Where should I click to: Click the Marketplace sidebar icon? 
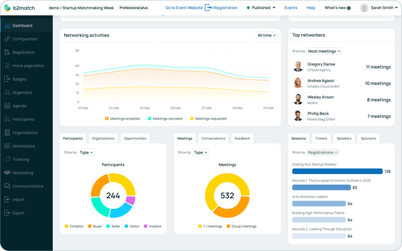pyautogui.click(x=7, y=146)
